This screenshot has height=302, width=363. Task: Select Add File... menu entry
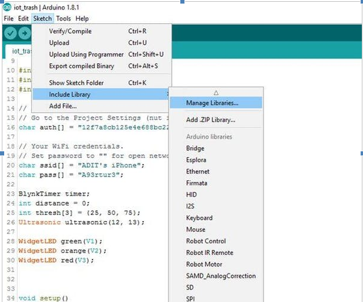coord(101,106)
